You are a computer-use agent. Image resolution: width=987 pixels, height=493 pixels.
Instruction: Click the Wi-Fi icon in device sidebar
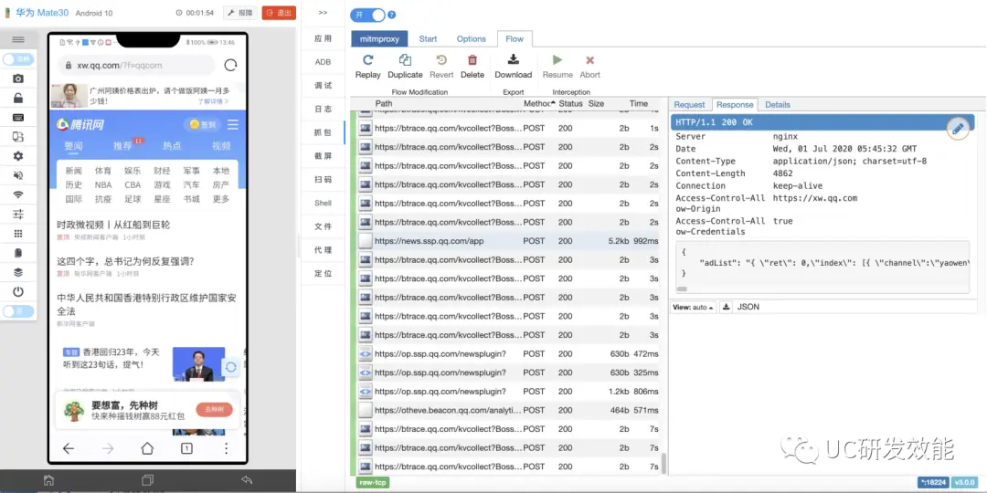click(18, 195)
